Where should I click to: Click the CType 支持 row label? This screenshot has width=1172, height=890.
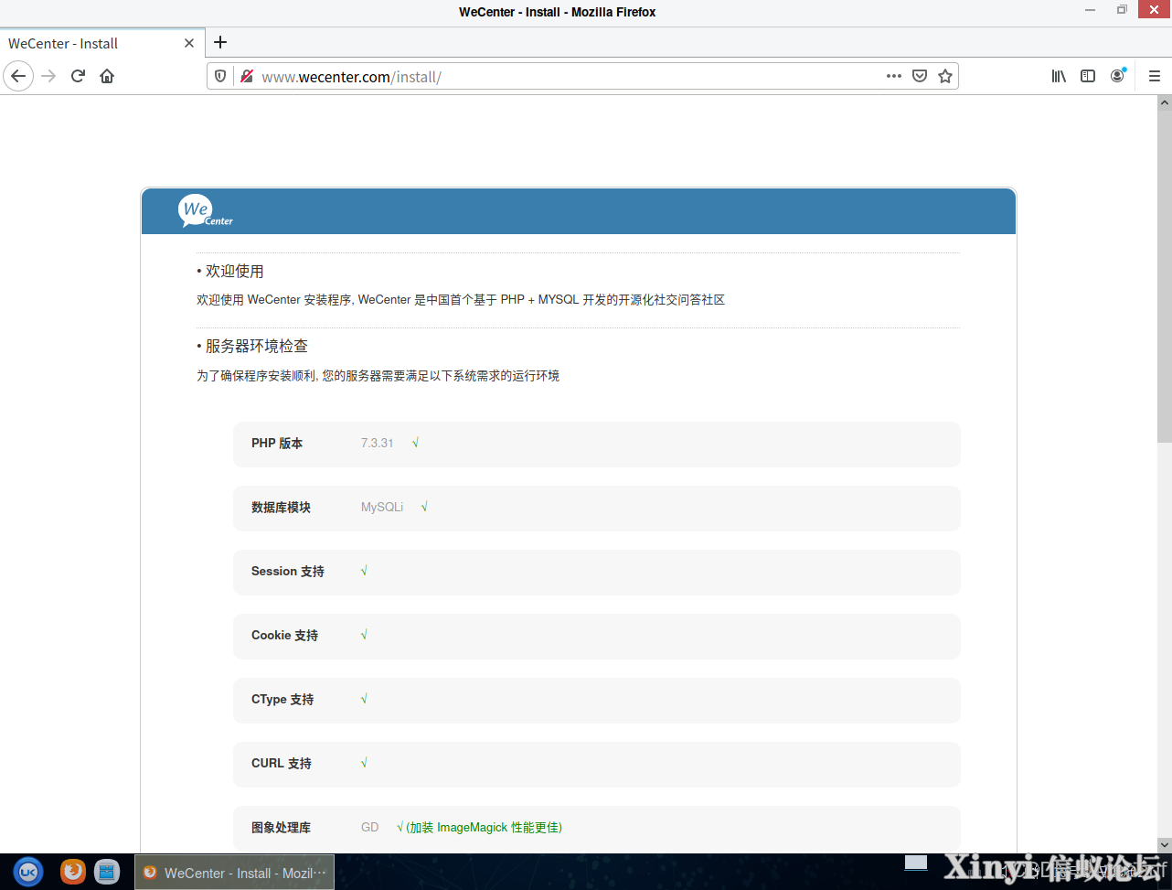pos(282,699)
